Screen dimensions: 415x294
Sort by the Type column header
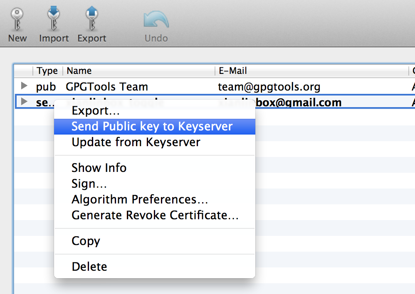pos(47,71)
